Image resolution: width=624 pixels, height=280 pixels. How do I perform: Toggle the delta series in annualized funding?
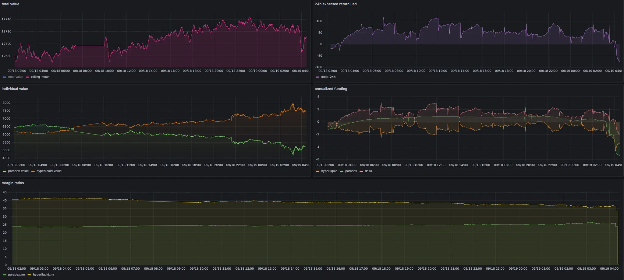click(368, 171)
